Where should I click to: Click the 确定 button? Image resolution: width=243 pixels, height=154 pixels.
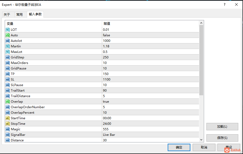pos(179,147)
